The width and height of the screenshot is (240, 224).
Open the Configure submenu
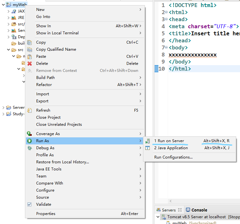point(85,190)
